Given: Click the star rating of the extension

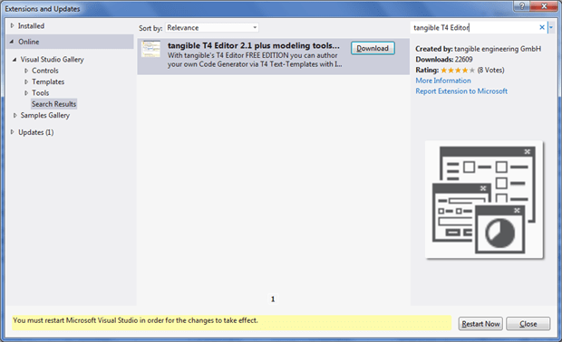Looking at the screenshot, I should point(458,70).
